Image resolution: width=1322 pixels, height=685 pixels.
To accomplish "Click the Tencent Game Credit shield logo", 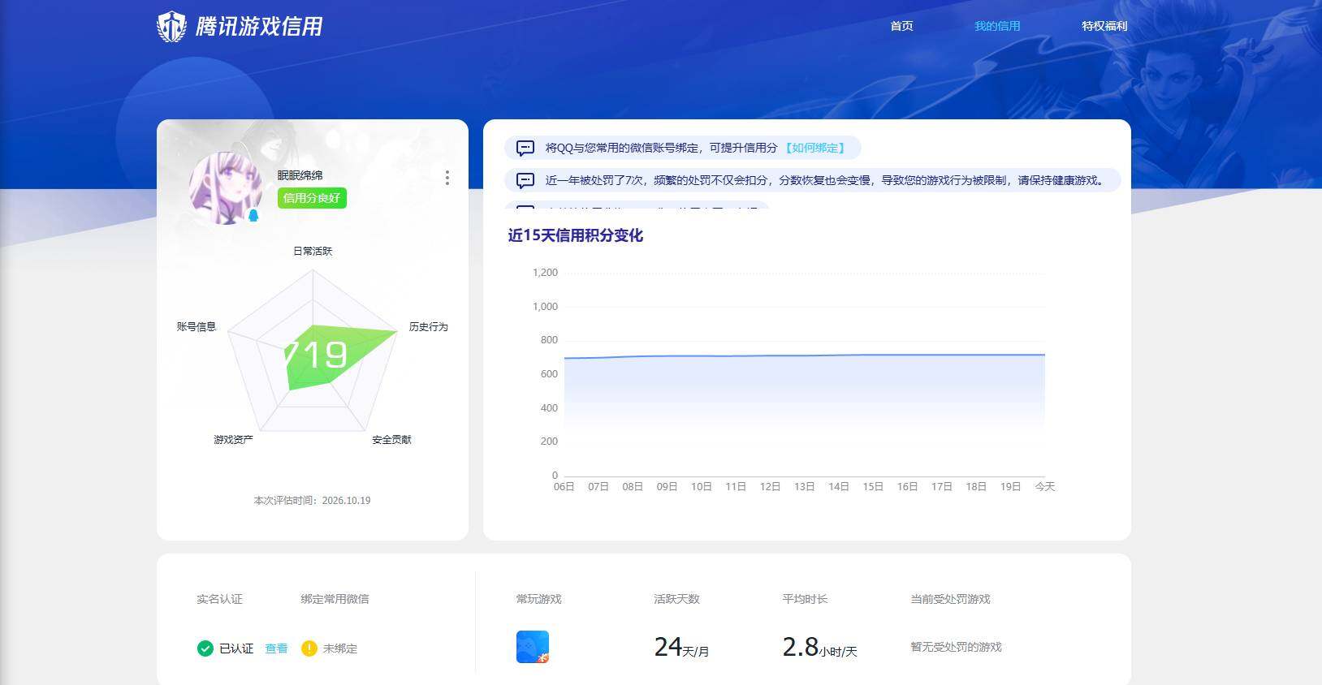I will pos(171,27).
